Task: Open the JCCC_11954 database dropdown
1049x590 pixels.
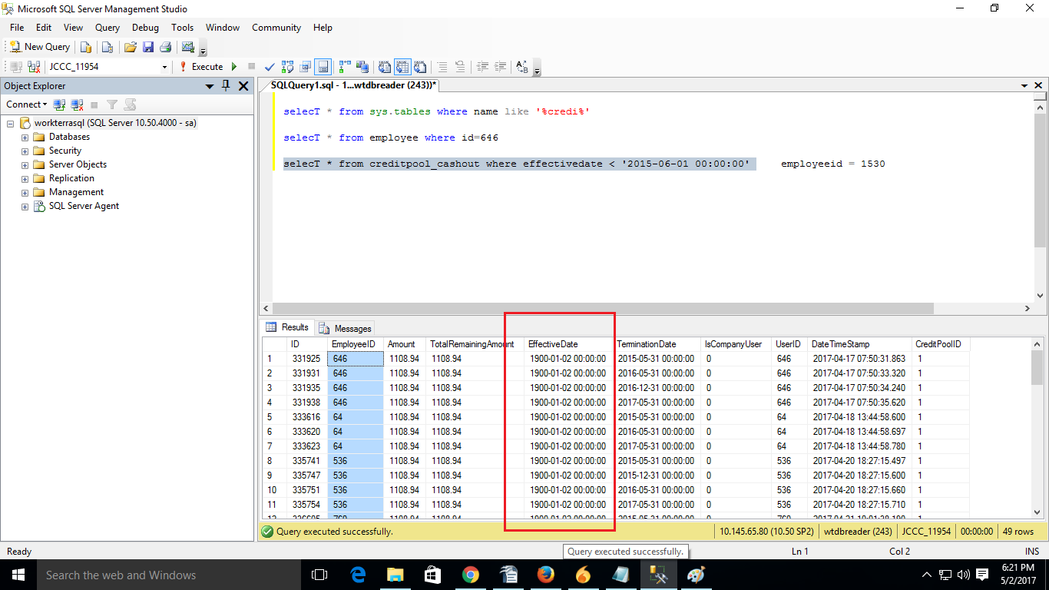Action: pyautogui.click(x=164, y=67)
